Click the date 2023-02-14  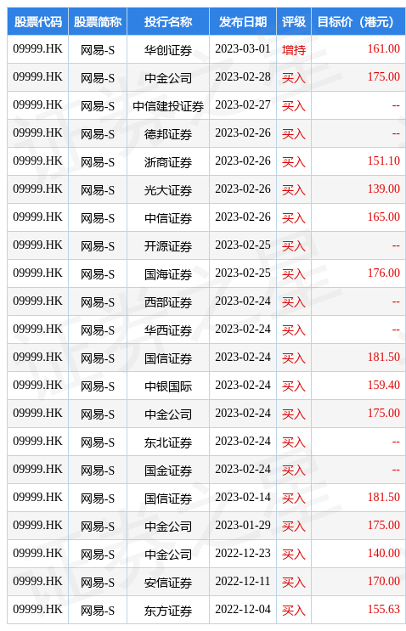click(243, 498)
